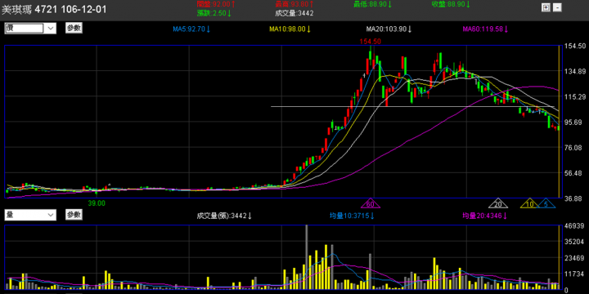Click the MA5:92.70 label
Screen dimensions: 589x294
[191, 29]
